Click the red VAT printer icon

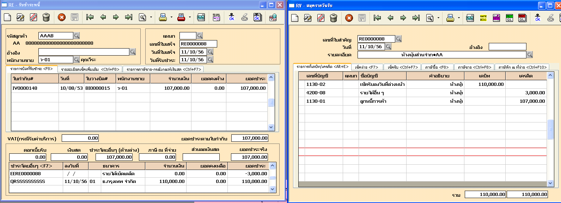181,17
